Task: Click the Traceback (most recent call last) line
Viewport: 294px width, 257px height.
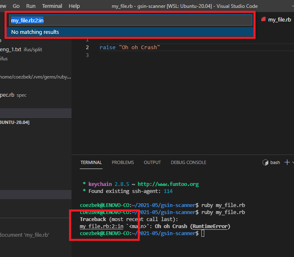Action: (x=129, y=219)
